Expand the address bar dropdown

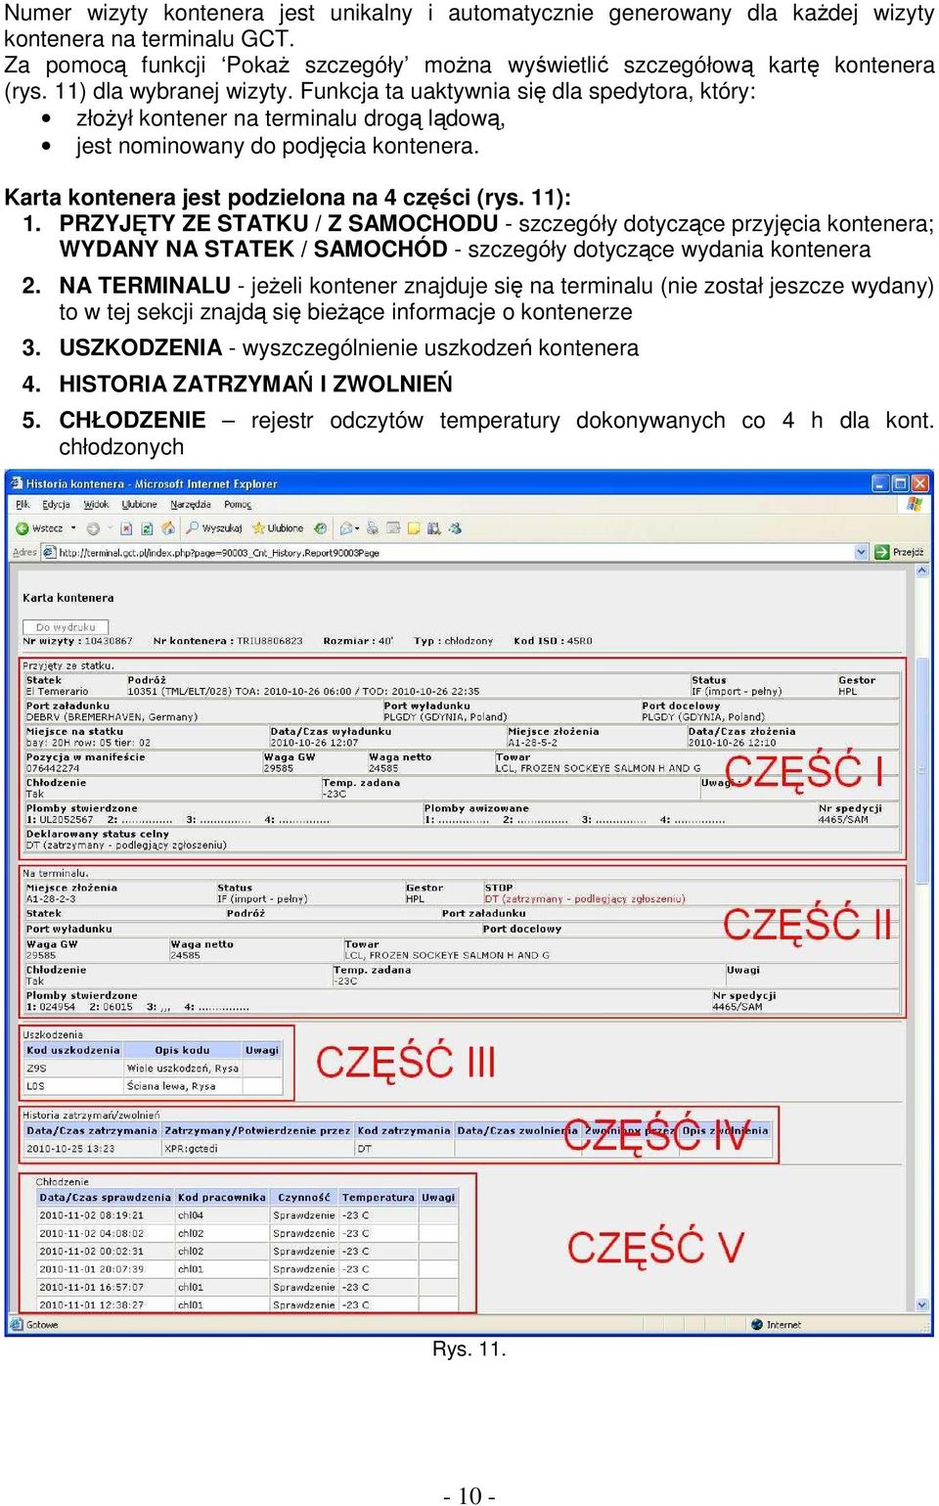pyautogui.click(x=862, y=552)
